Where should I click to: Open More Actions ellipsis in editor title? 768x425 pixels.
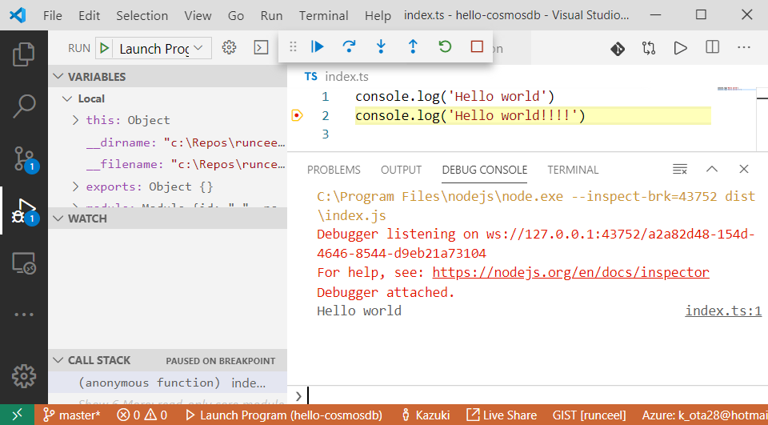743,47
